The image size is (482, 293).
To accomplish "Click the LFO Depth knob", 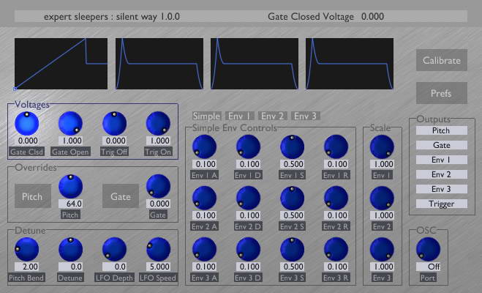I will click(114, 249).
